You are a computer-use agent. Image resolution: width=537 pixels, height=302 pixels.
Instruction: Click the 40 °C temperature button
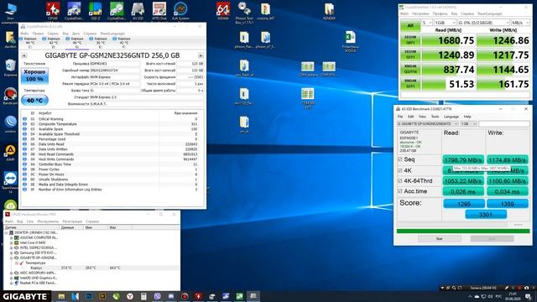(34, 101)
